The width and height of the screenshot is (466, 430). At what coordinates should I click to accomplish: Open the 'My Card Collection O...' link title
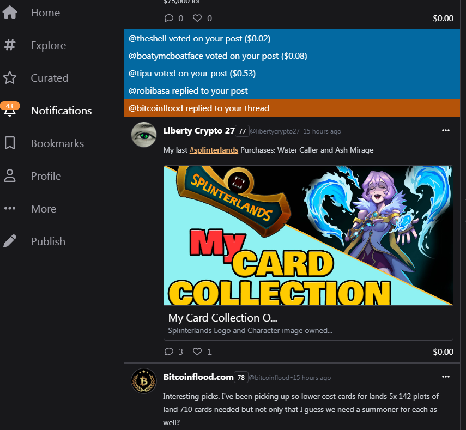click(x=222, y=318)
